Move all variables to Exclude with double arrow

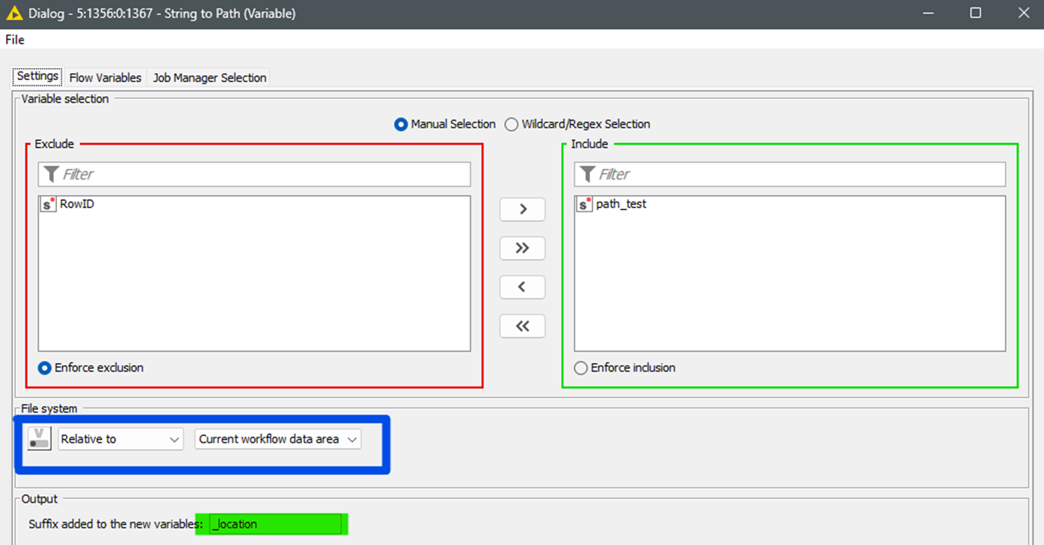pos(522,326)
